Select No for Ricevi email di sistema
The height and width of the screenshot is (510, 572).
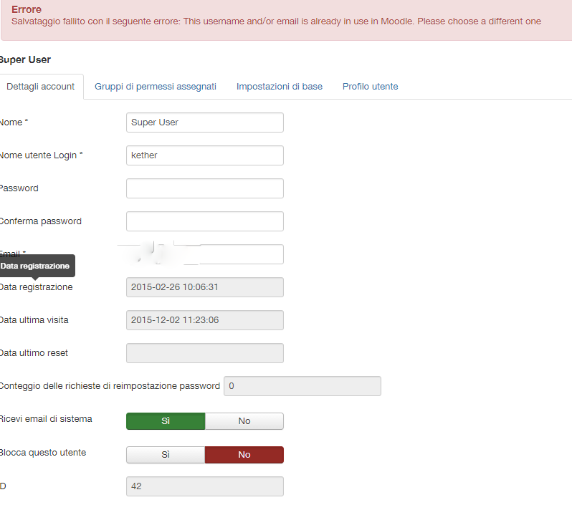(x=244, y=421)
